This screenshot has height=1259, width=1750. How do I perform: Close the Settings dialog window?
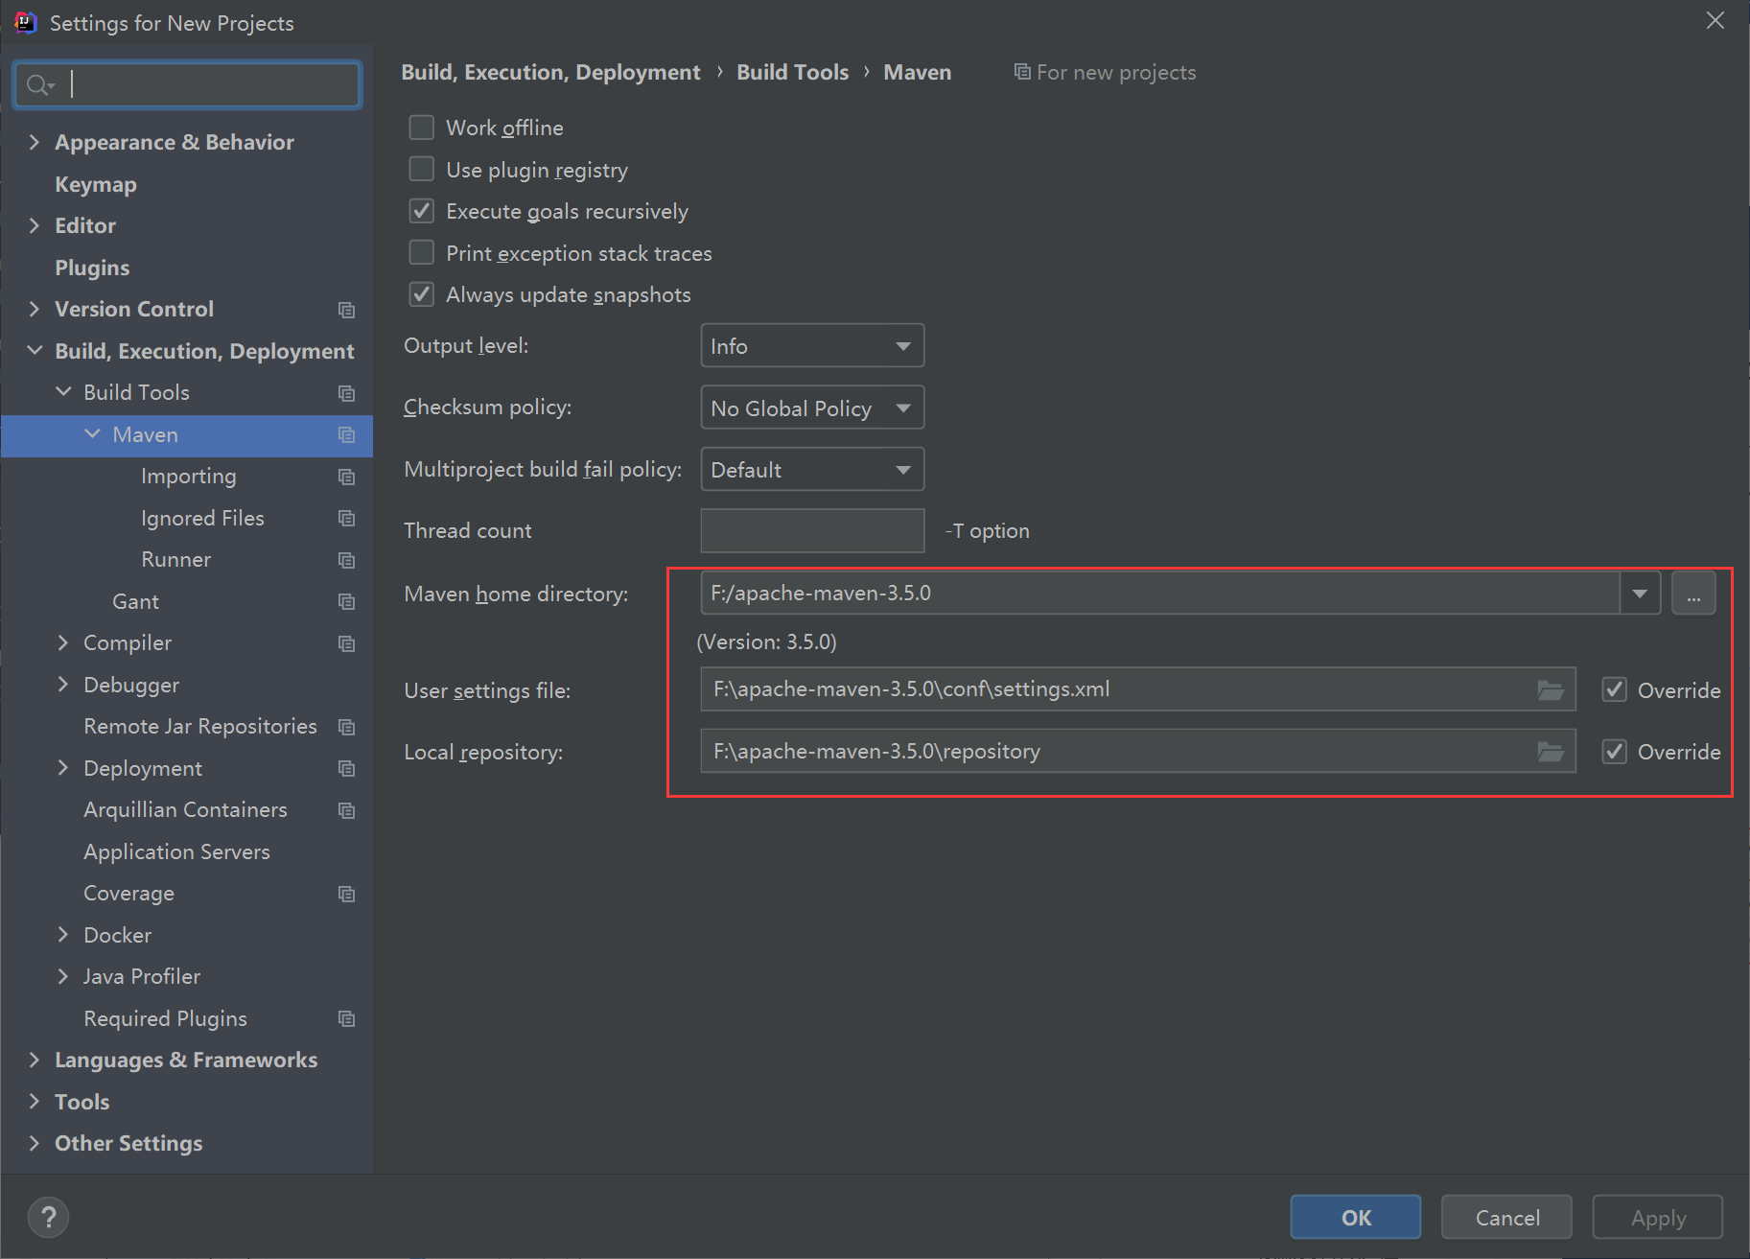click(x=1715, y=20)
